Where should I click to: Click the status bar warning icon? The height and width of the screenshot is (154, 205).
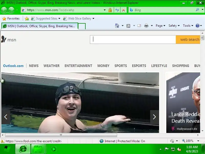point(2,141)
